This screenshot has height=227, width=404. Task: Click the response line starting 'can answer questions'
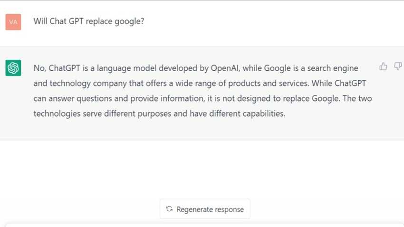click(x=202, y=99)
